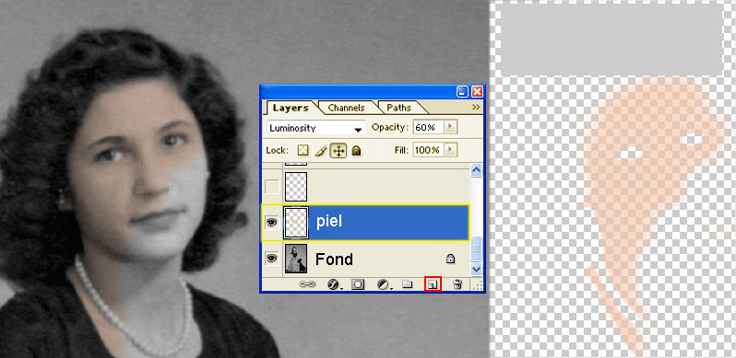This screenshot has height=358, width=736.
Task: Click the layers list scroll up arrow
Action: pos(476,170)
